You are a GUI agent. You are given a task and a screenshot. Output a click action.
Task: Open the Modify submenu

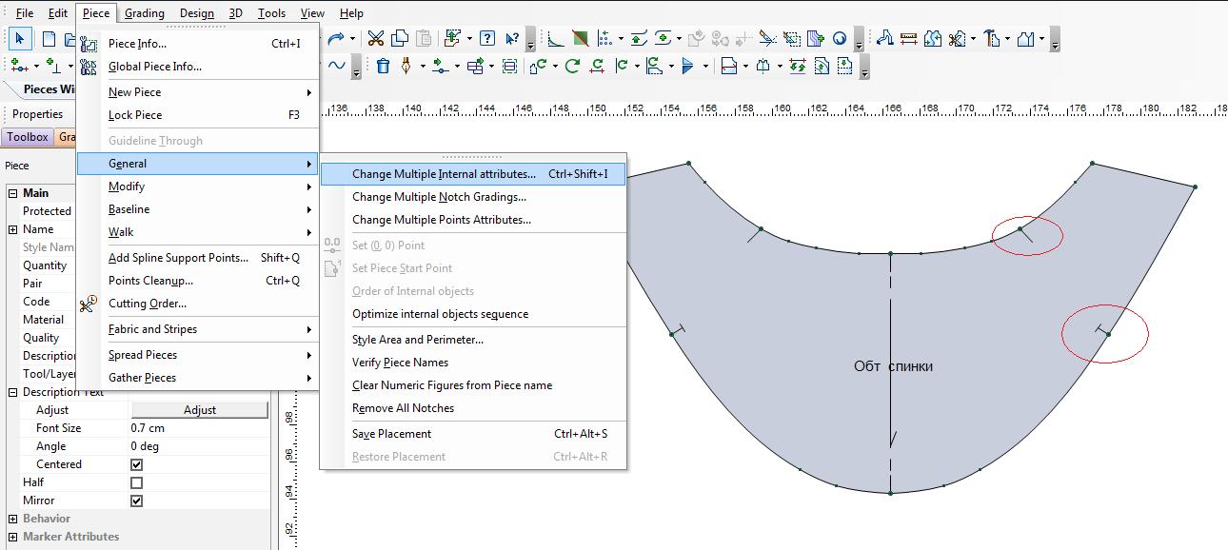point(197,187)
